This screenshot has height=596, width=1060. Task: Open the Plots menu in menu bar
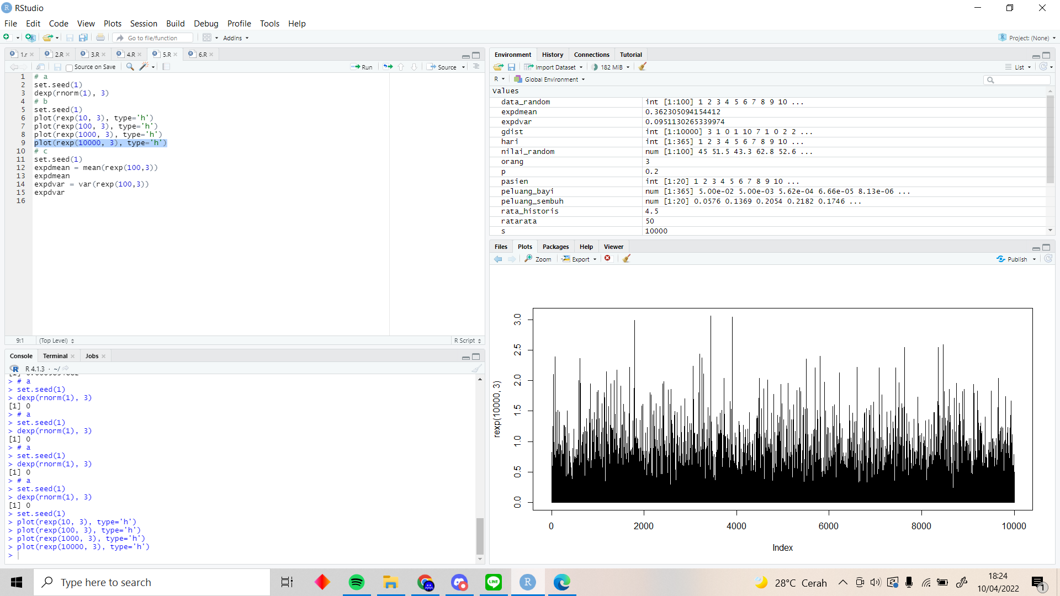pos(113,23)
